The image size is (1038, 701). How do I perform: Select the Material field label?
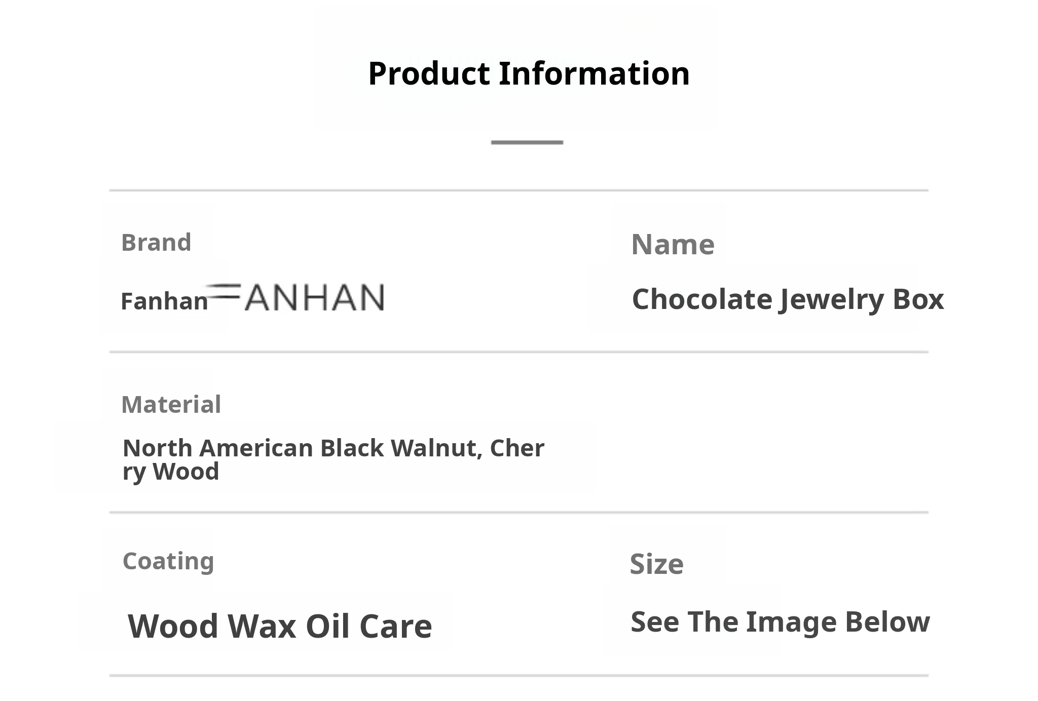click(171, 405)
